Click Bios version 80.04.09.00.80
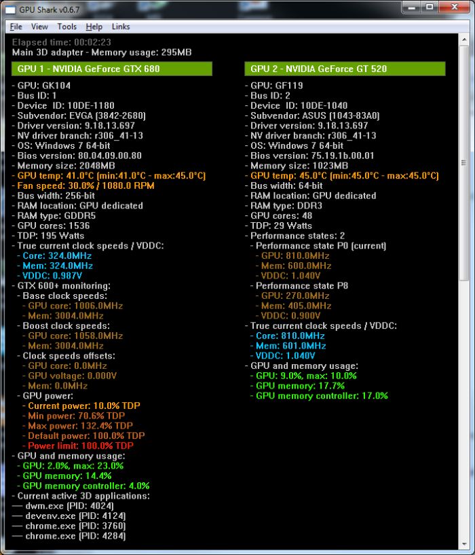Viewport: 475px width, 555px height. (x=77, y=156)
